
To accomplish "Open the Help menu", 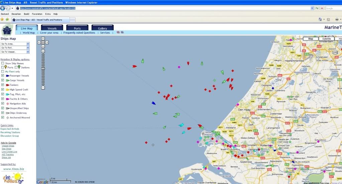I will pyautogui.click(x=55, y=14).
